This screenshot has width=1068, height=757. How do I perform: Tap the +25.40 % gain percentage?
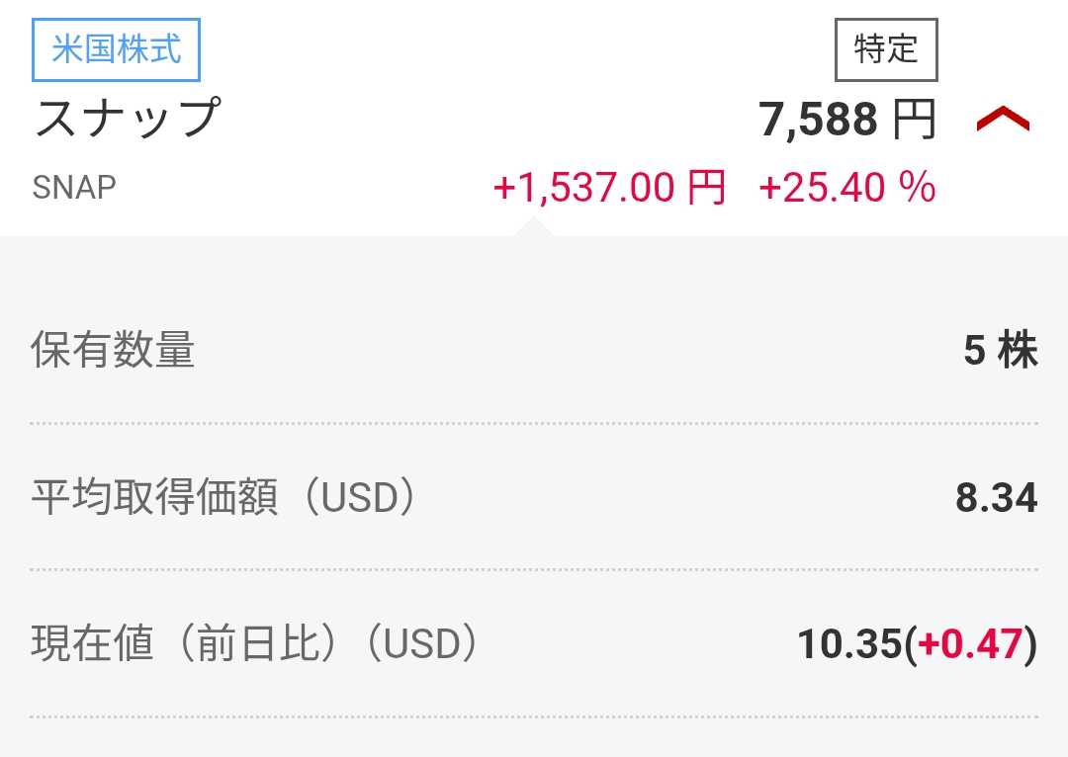pyautogui.click(x=846, y=187)
